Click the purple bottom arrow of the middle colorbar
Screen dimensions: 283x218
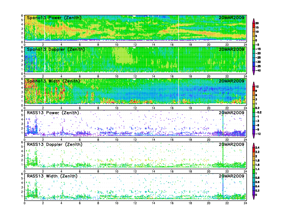[x=254, y=136]
